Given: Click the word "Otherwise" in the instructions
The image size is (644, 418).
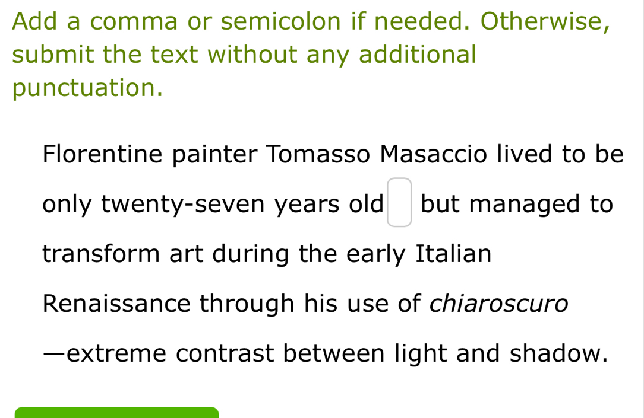Looking at the screenshot, I should pyautogui.click(x=544, y=22).
